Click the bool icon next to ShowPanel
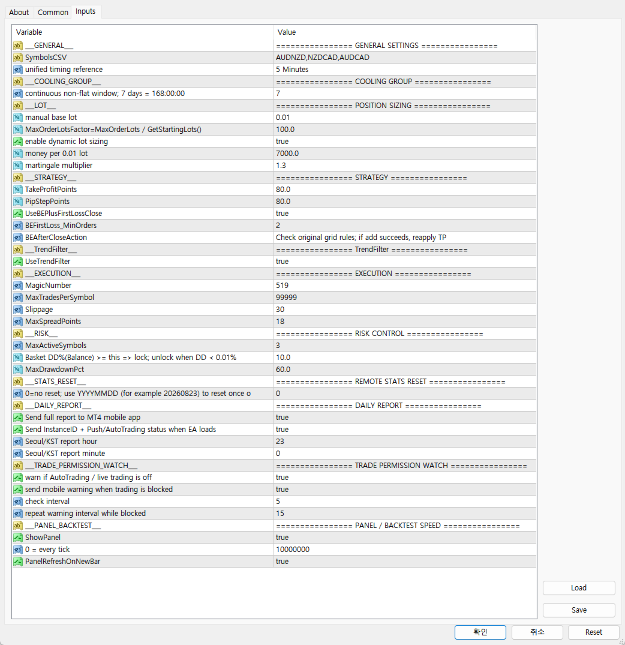625x645 pixels. (x=17, y=538)
